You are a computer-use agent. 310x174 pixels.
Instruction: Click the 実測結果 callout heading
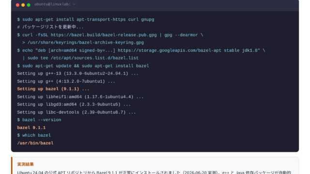pos(25,164)
